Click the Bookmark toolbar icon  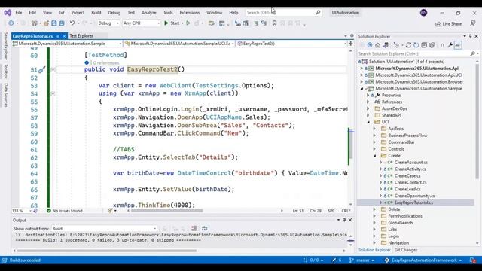(274, 23)
